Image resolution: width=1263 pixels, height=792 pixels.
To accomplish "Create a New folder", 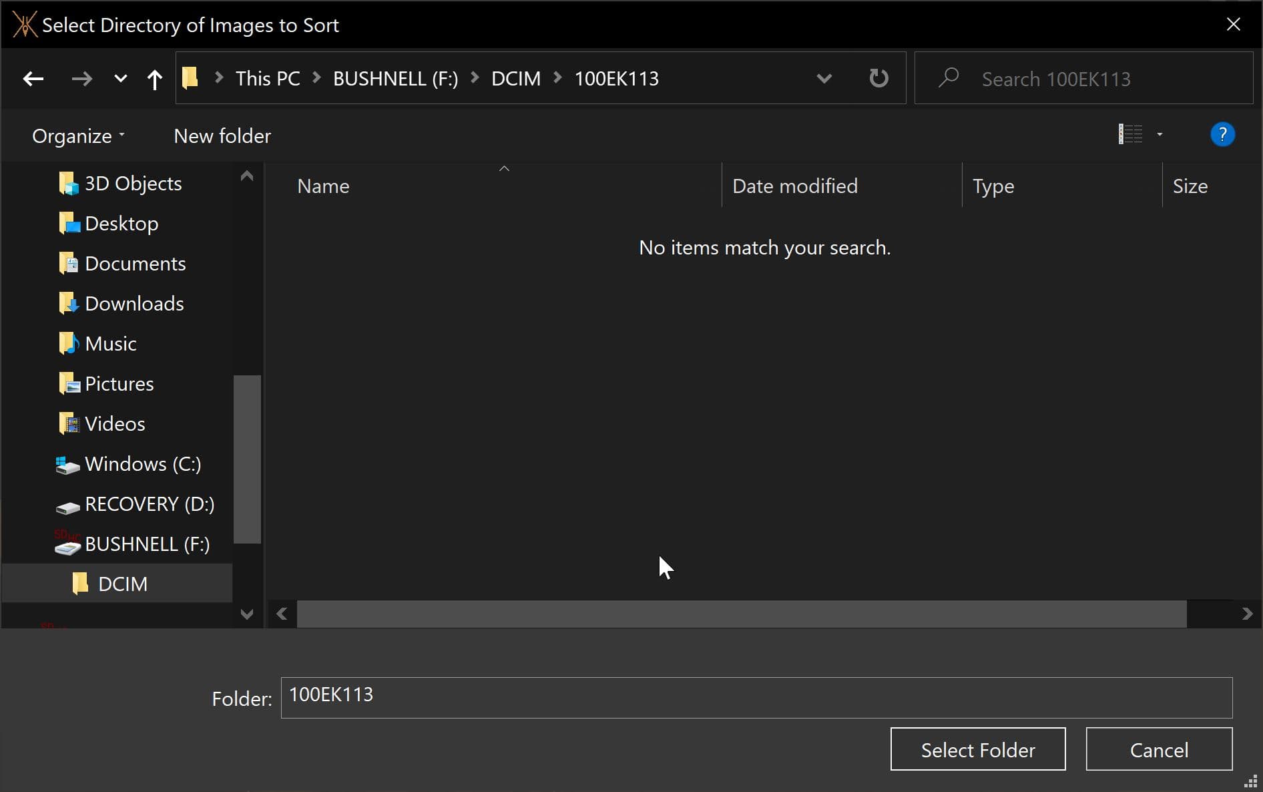I will 222,136.
